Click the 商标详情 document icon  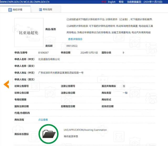click(x=10, y=10)
